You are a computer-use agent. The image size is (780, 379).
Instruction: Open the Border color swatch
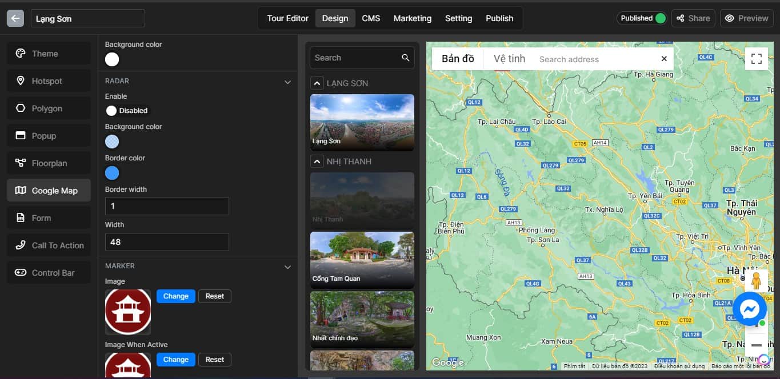112,173
